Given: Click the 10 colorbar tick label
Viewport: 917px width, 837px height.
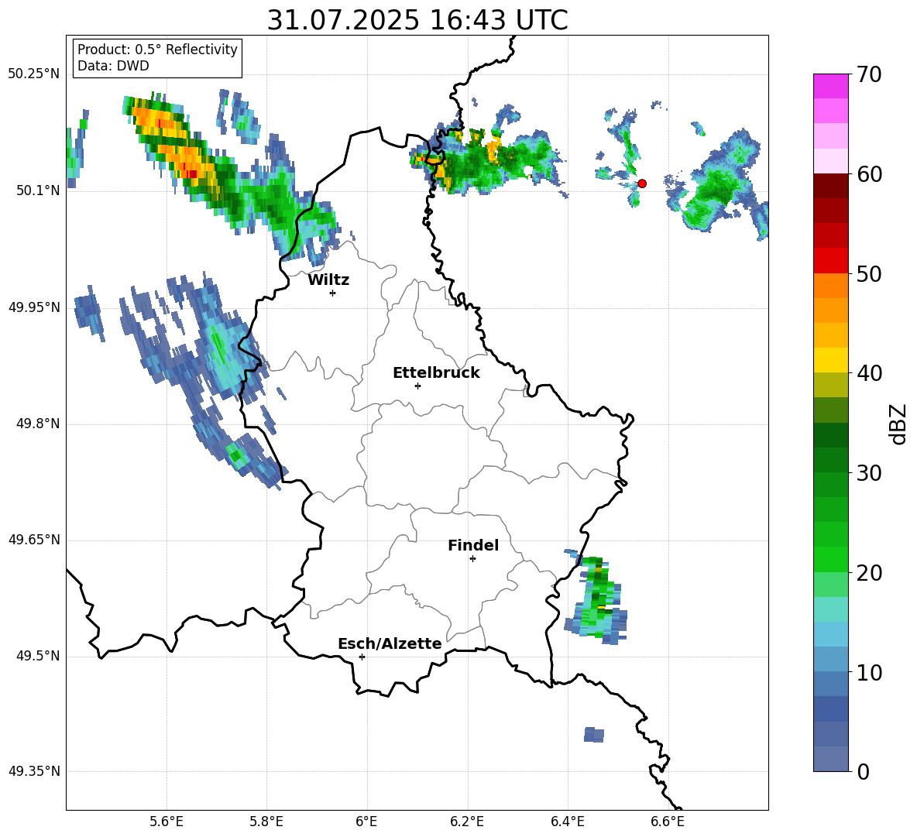Looking at the screenshot, I should pyautogui.click(x=869, y=672).
